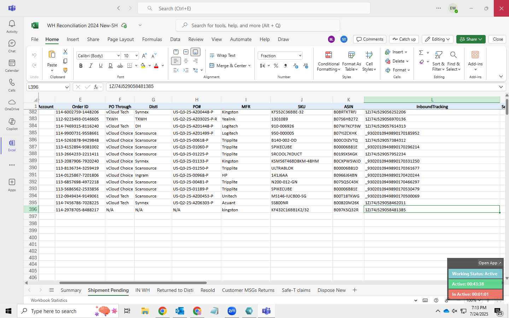The image size is (509, 318).
Task: Click the Increase Indent icon
Action: coord(186,70)
